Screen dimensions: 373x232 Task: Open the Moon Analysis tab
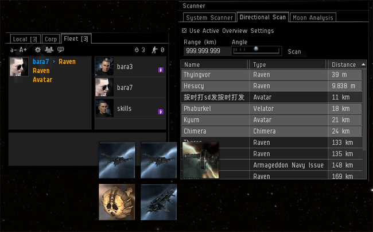click(x=313, y=17)
